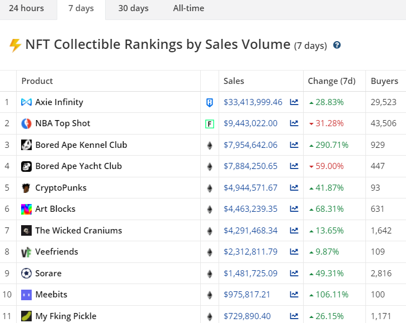Screen dimensions: 406x323
Task: Click the Change (7d) column header
Action: tap(331, 81)
